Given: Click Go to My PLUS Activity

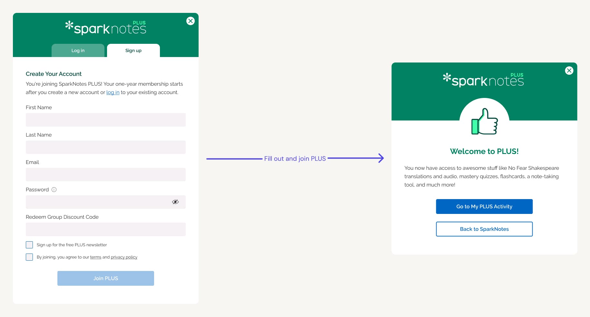Looking at the screenshot, I should [484, 207].
